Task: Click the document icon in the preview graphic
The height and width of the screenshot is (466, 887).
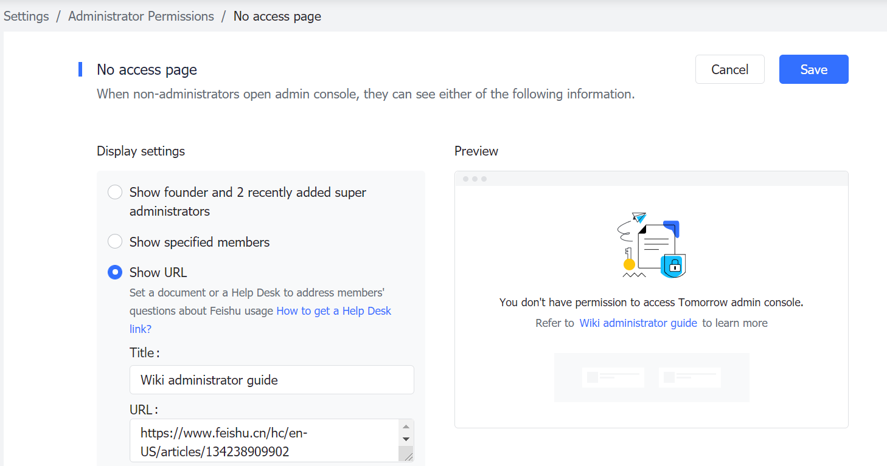Action: point(654,243)
